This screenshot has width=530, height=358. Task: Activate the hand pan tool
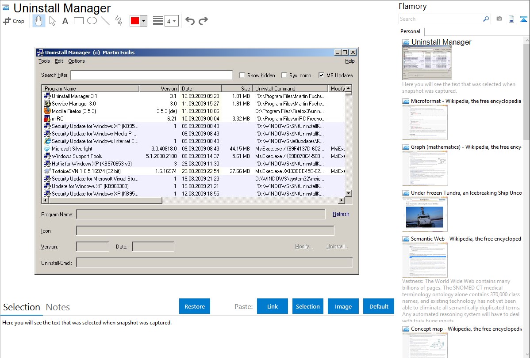click(x=39, y=21)
